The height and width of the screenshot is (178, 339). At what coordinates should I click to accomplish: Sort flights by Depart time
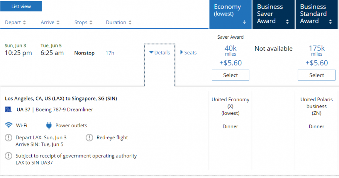15,22
